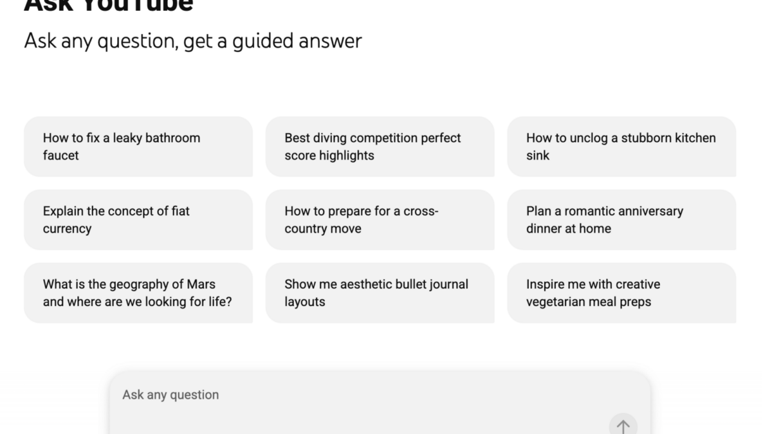Screen dimensions: 772x434
Task: Select "Explain the concept of fiat currency" suggestion
Action: pos(138,220)
